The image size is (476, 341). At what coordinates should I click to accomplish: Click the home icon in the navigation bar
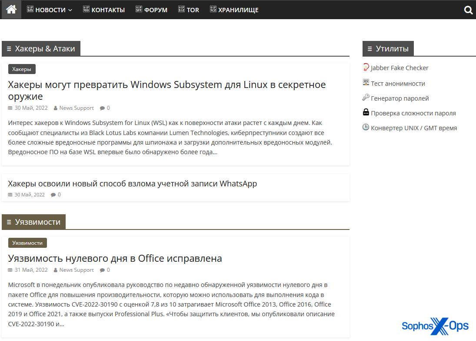pos(10,10)
